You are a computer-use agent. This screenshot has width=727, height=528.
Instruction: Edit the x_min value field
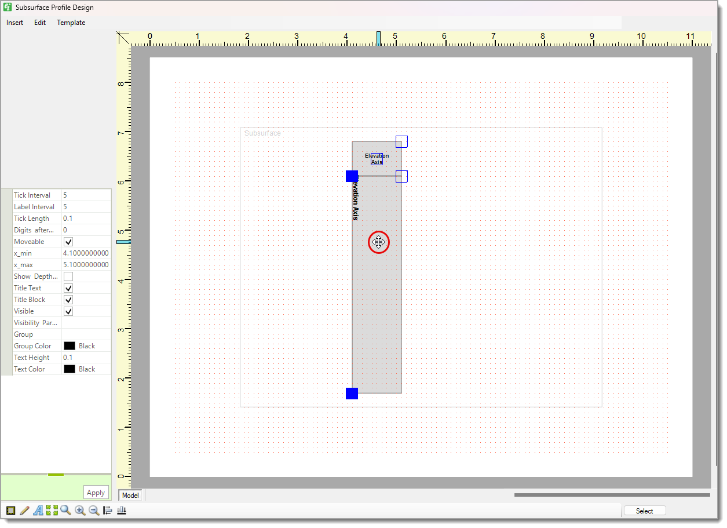[x=86, y=253]
